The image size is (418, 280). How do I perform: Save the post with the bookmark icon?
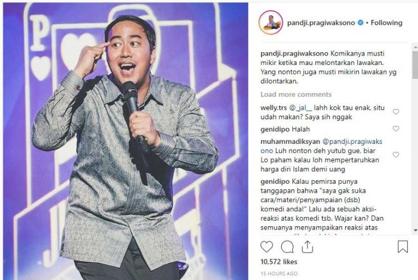(403, 247)
